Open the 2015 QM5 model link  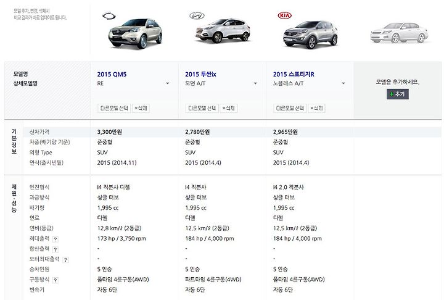point(112,74)
